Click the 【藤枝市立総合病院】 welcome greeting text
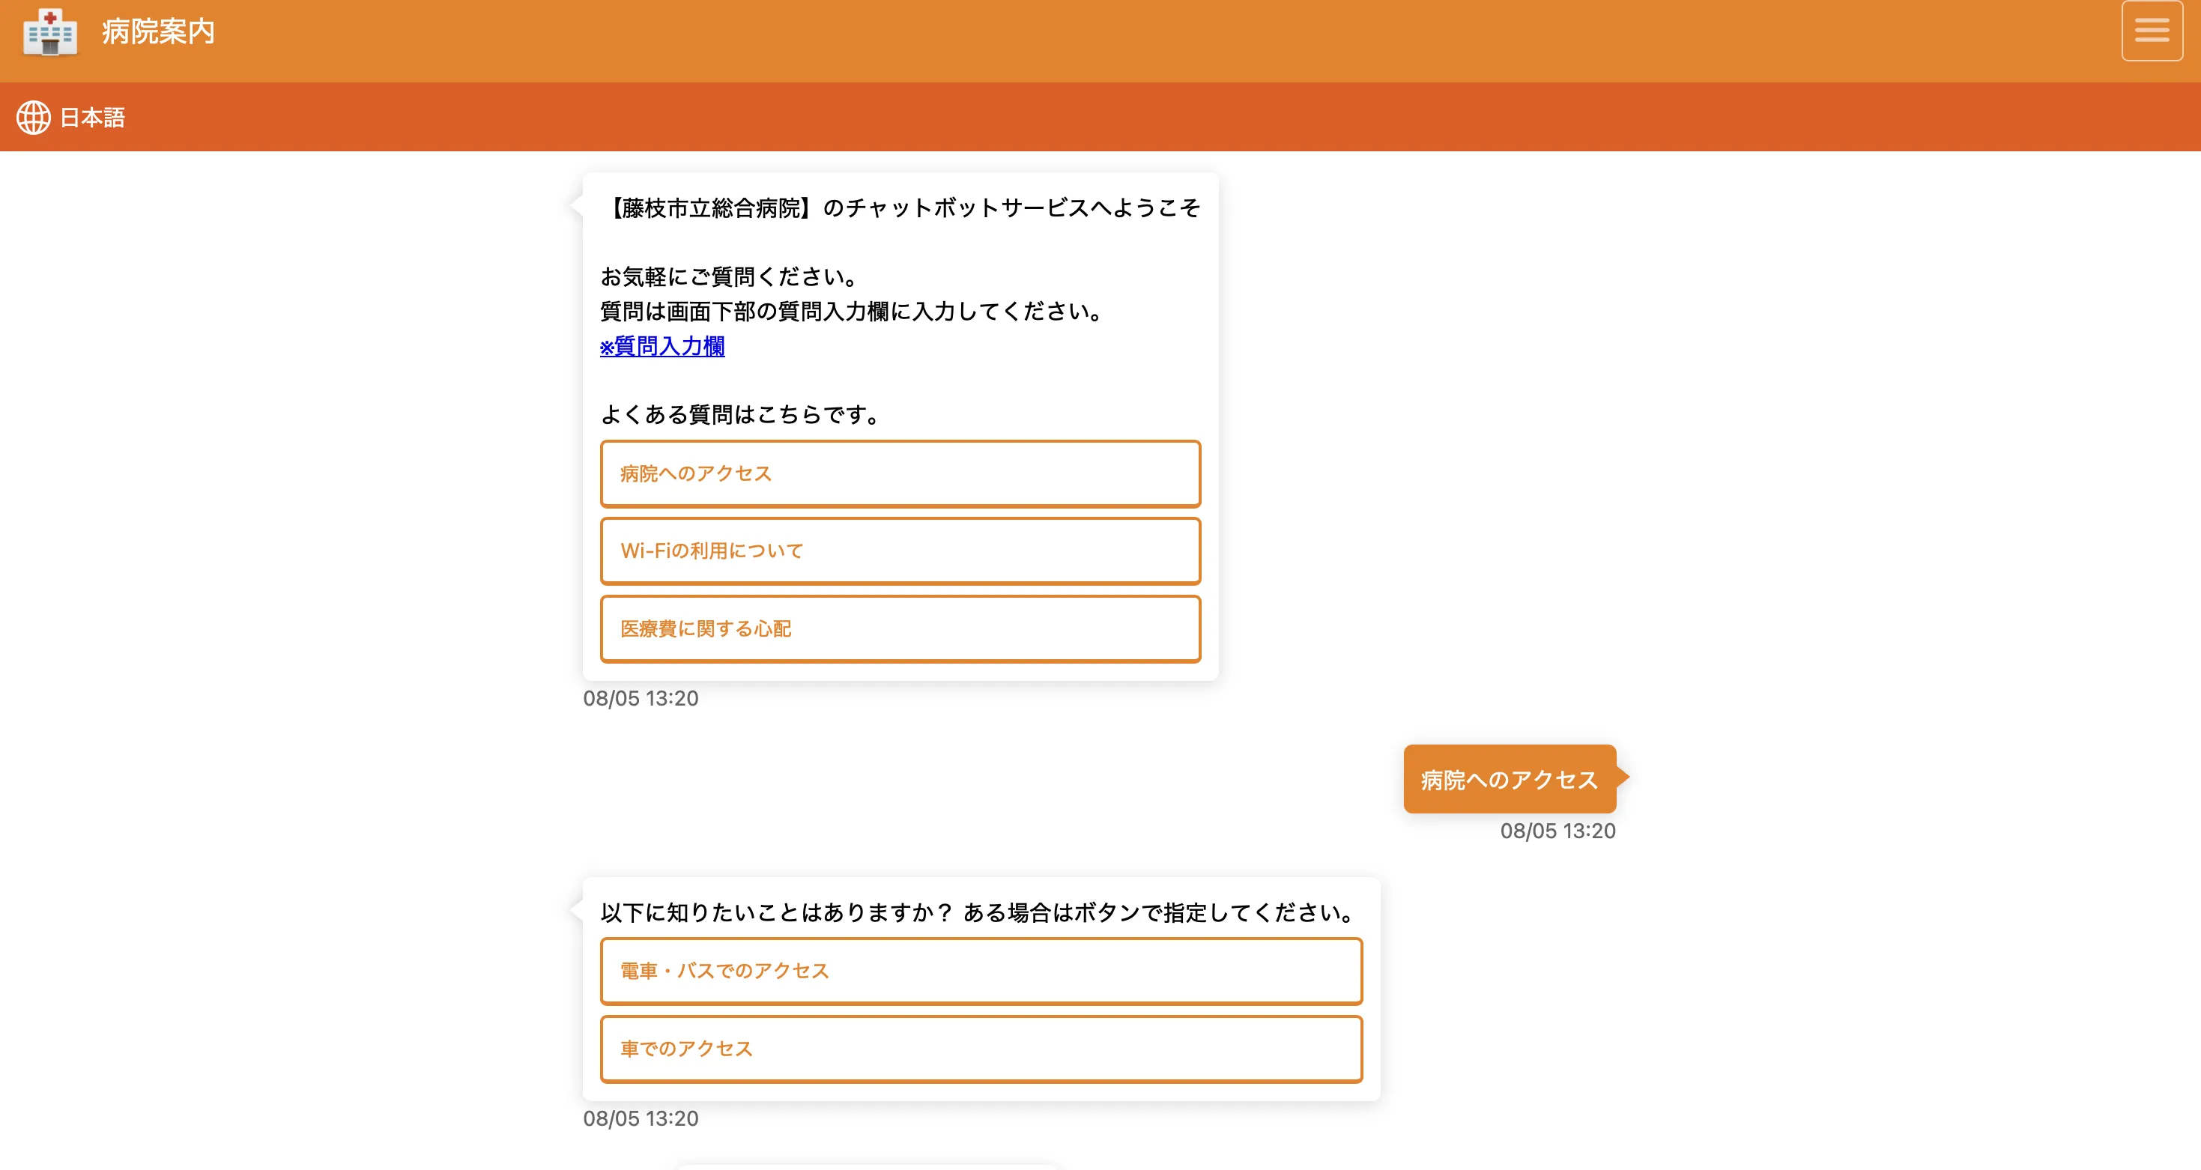This screenshot has height=1170, width=2201. coord(900,208)
